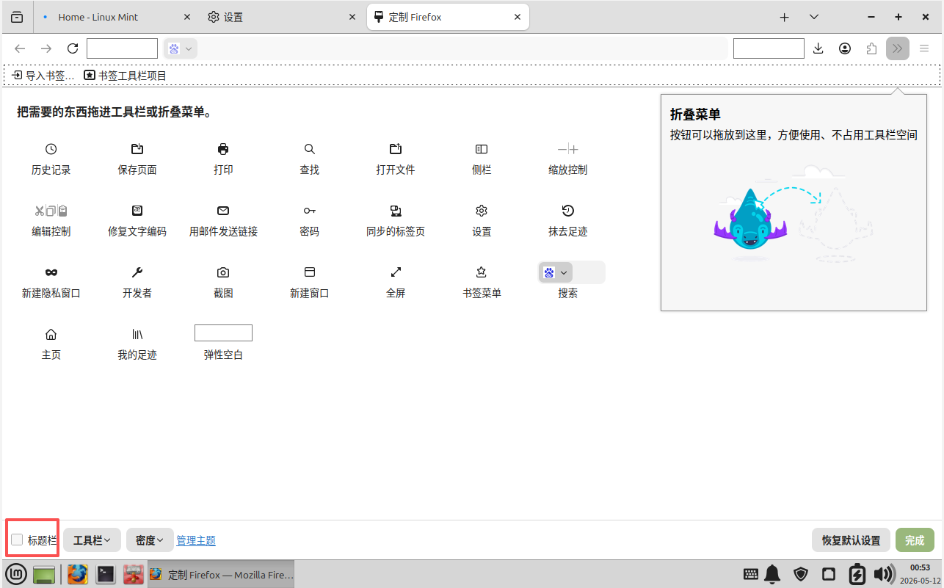The image size is (944, 588).
Task: Select the 保存页面 save page icon
Action: (x=137, y=149)
